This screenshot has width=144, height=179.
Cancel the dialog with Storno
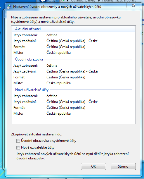pos(123,166)
